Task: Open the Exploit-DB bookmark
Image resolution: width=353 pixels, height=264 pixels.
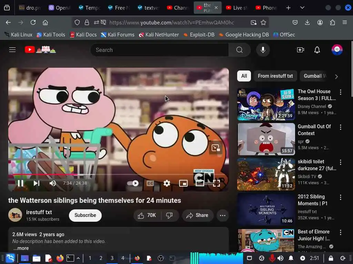Action: coord(199,35)
